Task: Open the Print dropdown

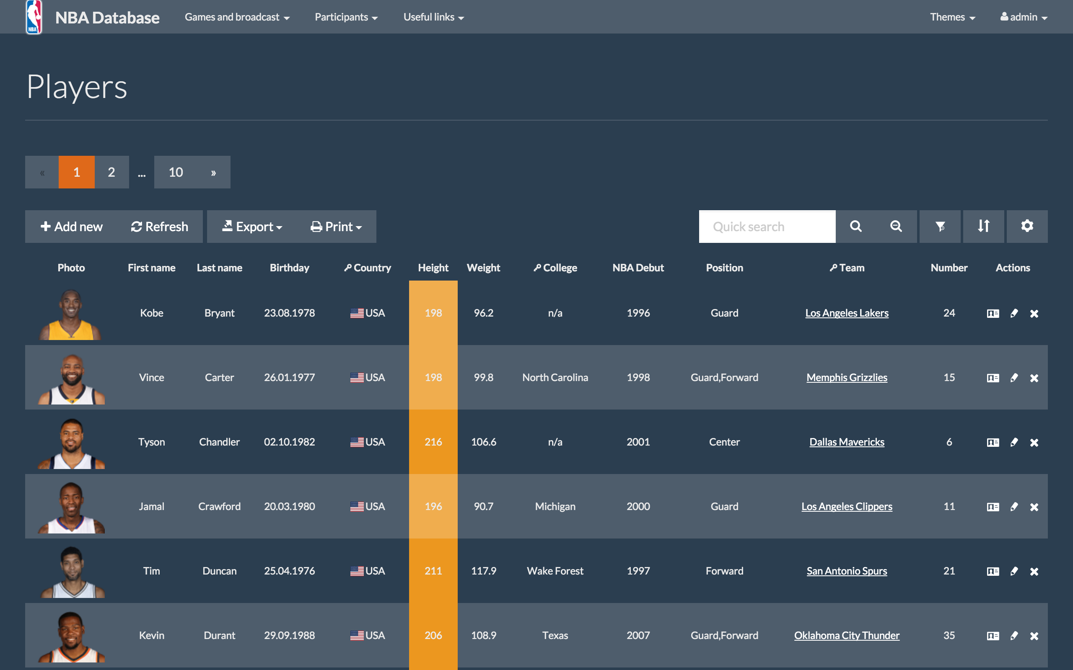Action: tap(336, 227)
